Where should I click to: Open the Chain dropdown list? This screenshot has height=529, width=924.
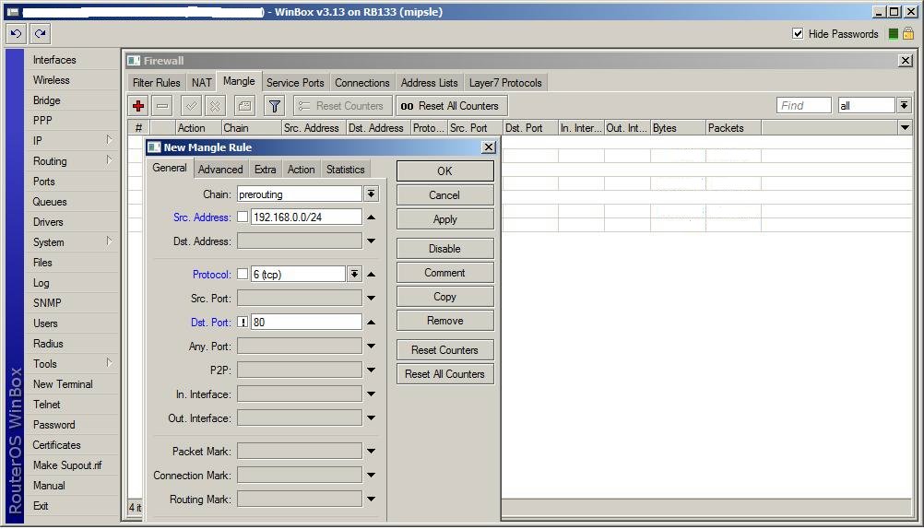371,194
